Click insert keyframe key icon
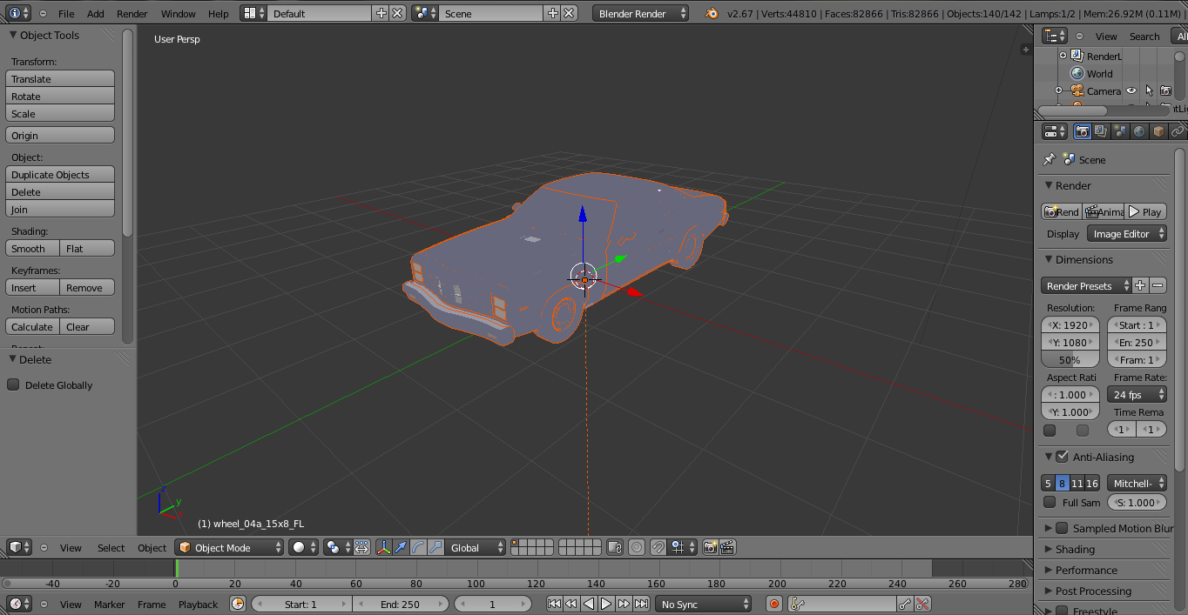Viewport: 1188px width, 615px height. tap(905, 604)
